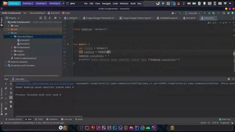The image size is (235, 132).
Task: Open UTF-8 encoding selector in status bar
Action: tap(215, 123)
